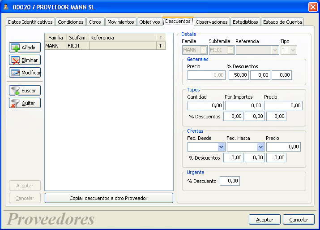Click Copiar descuentos a otro Proveedor
Screen dimensions: 320x230
[109, 198]
